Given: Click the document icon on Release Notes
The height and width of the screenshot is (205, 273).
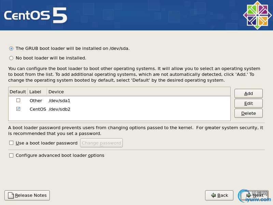Looking at the screenshot, I should click(x=11, y=195).
